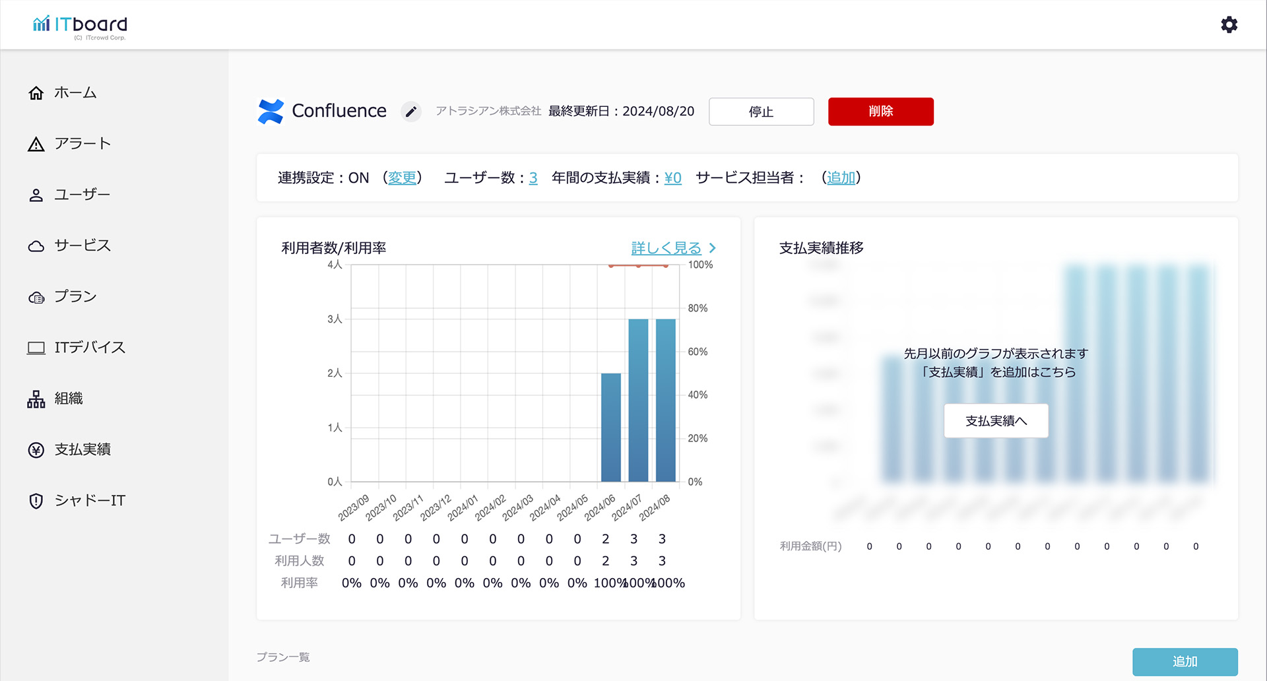
Task: Click the person icon for ユーザー
Action: (x=36, y=195)
